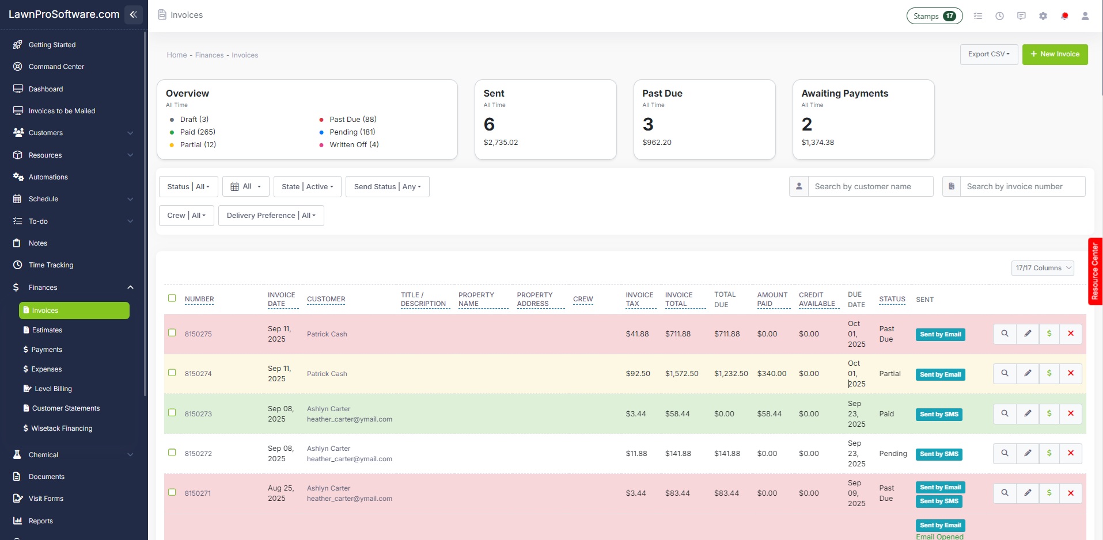
Task: Collapse the sidebar with double-chevron icon
Action: 133,14
